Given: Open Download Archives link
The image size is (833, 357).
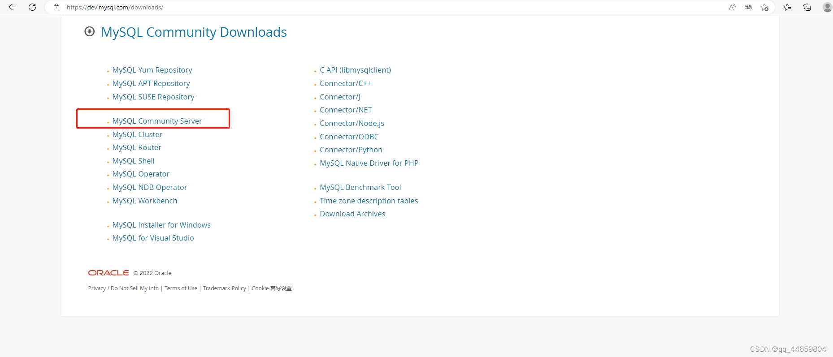Looking at the screenshot, I should [x=352, y=214].
